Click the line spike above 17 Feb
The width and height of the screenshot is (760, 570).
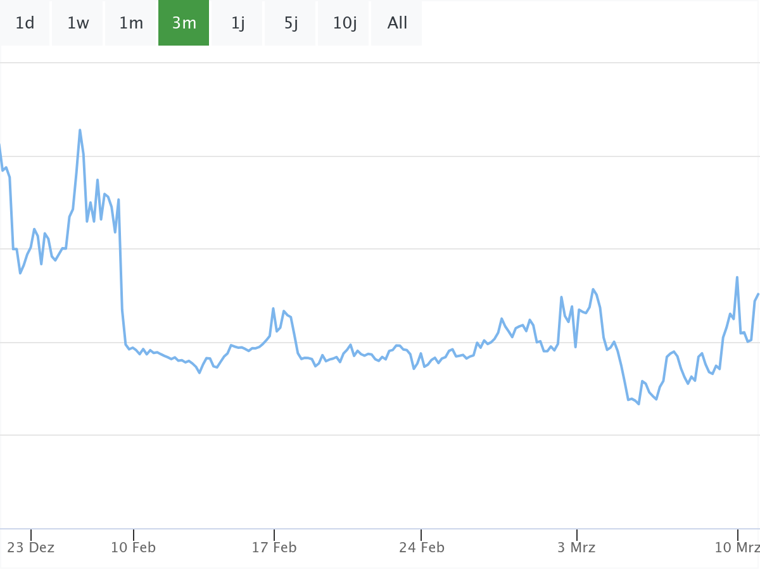[x=273, y=308]
